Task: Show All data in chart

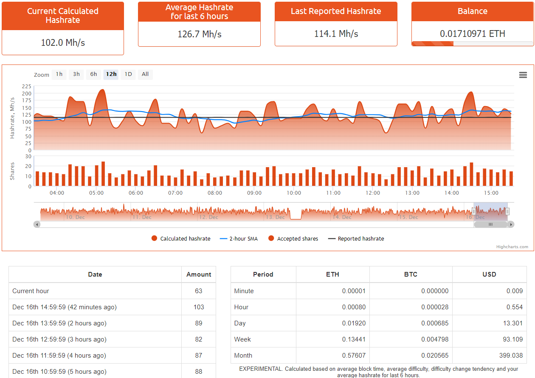Action: point(145,74)
